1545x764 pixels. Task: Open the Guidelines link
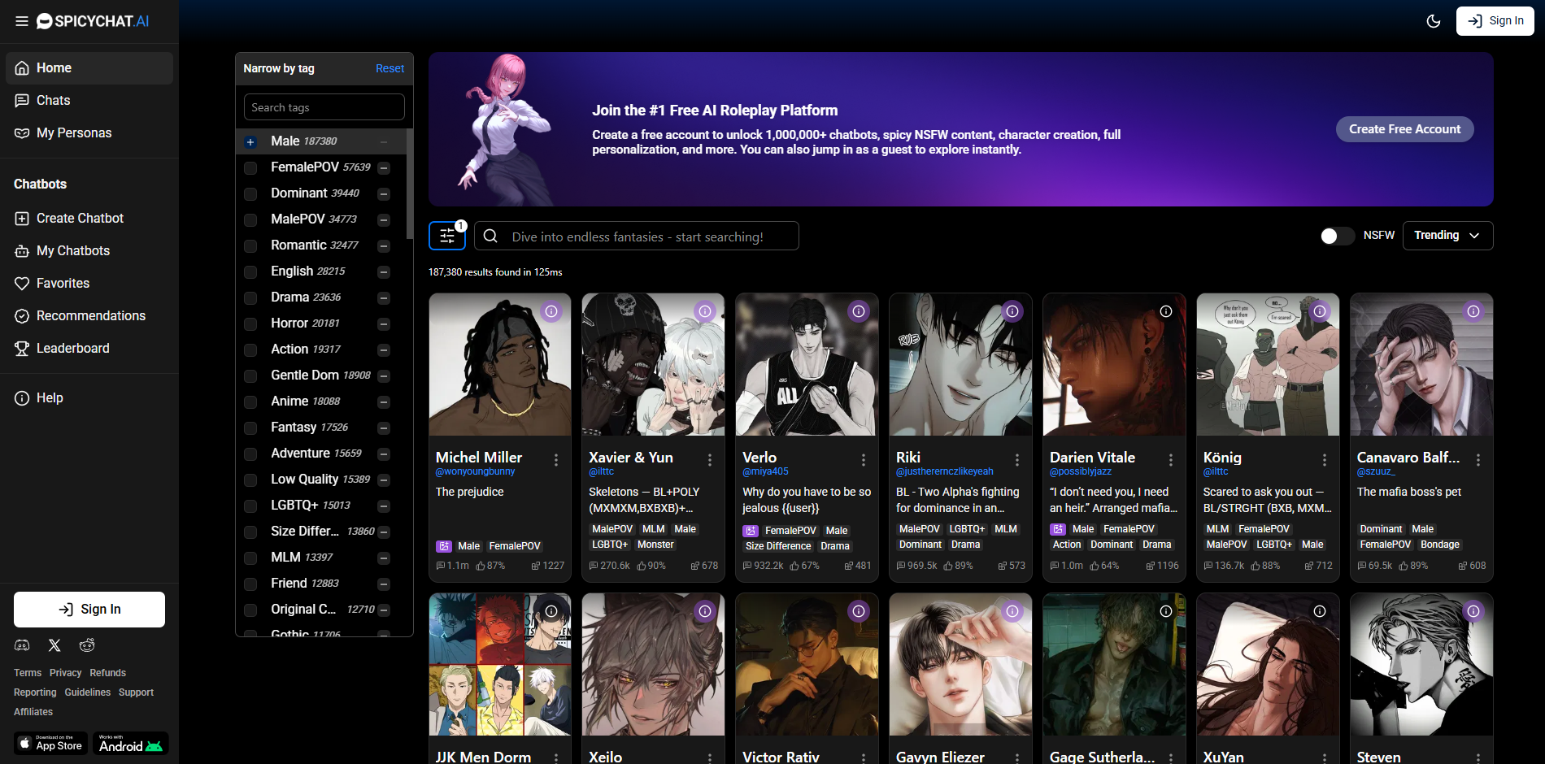(88, 692)
